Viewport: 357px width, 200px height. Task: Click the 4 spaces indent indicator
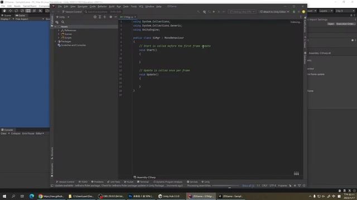click(283, 186)
